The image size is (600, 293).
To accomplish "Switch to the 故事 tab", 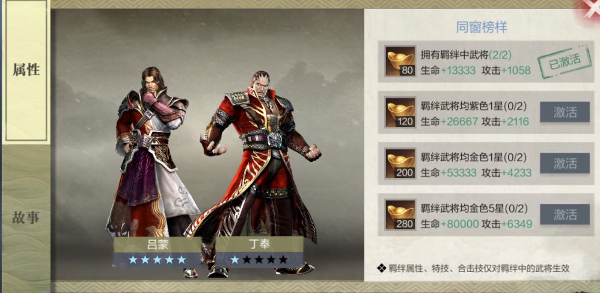I will click(x=26, y=218).
